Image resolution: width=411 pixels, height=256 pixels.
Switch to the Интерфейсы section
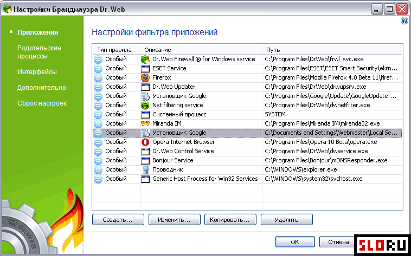(x=37, y=72)
